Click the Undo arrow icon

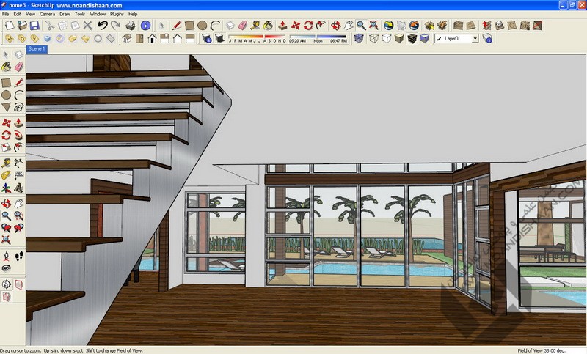click(102, 25)
